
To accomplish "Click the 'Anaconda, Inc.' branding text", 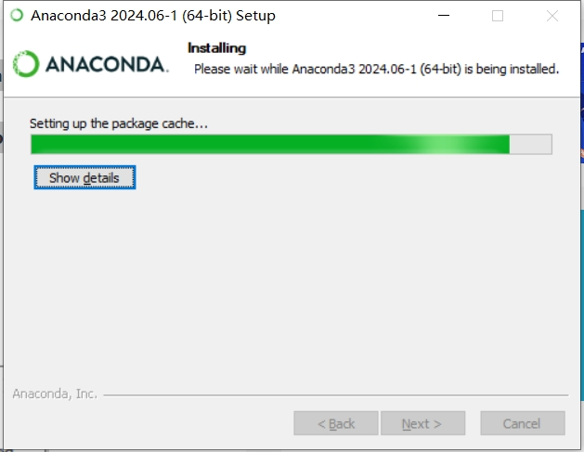I will point(55,394).
